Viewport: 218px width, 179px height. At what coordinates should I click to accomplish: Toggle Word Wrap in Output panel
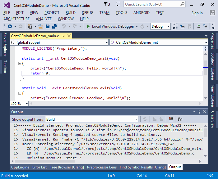180,119
